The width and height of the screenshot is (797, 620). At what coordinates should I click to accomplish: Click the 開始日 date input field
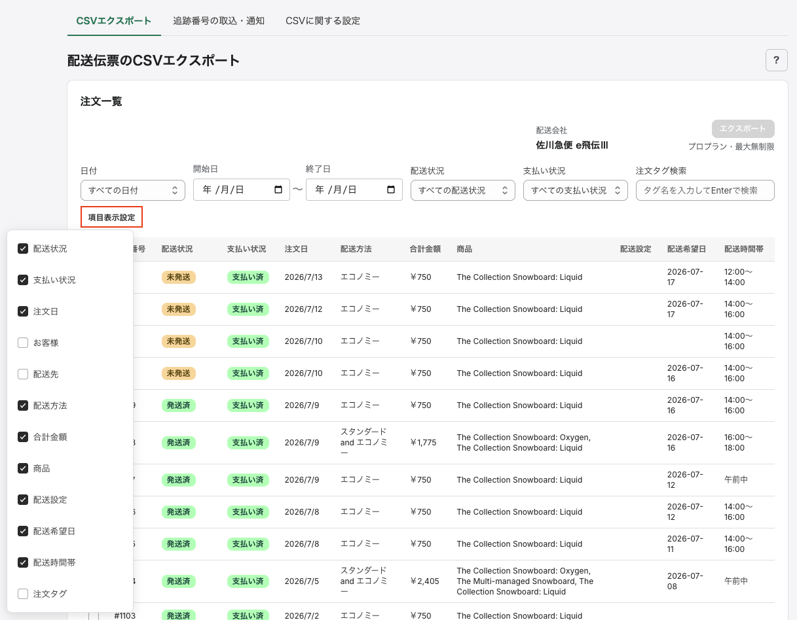pos(242,190)
